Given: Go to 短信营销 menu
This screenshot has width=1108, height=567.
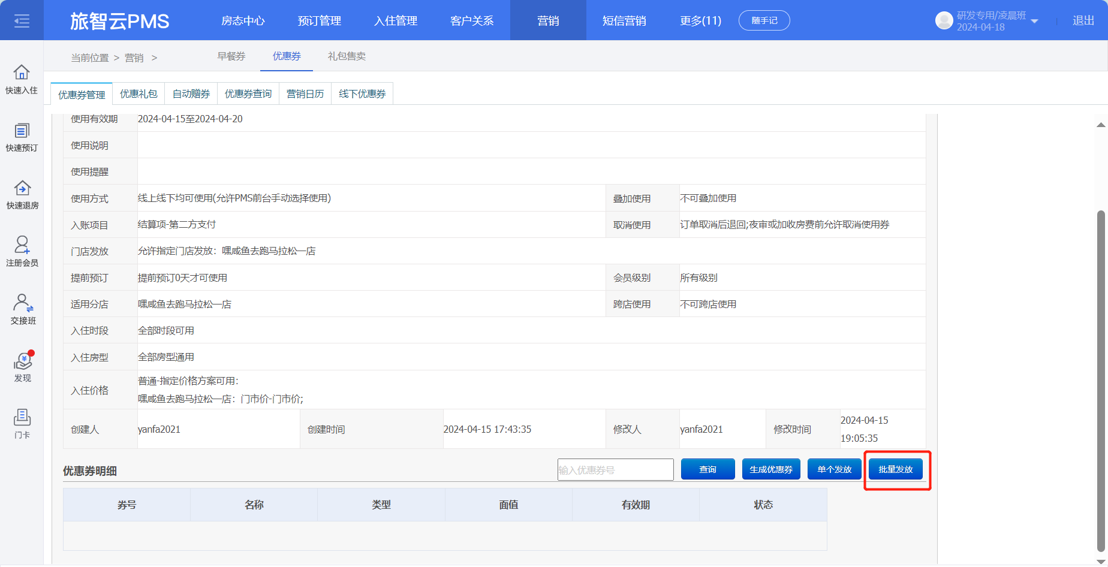Looking at the screenshot, I should click(624, 21).
